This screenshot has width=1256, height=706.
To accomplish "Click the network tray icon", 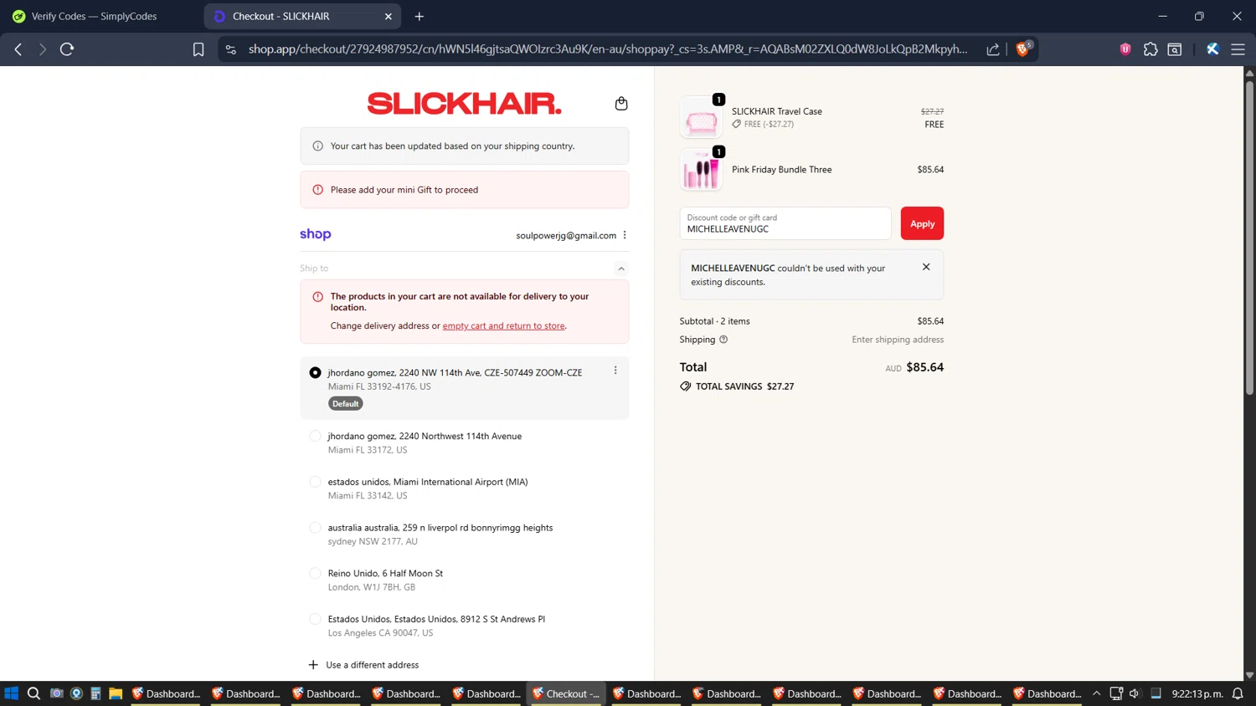I will pos(1116,693).
